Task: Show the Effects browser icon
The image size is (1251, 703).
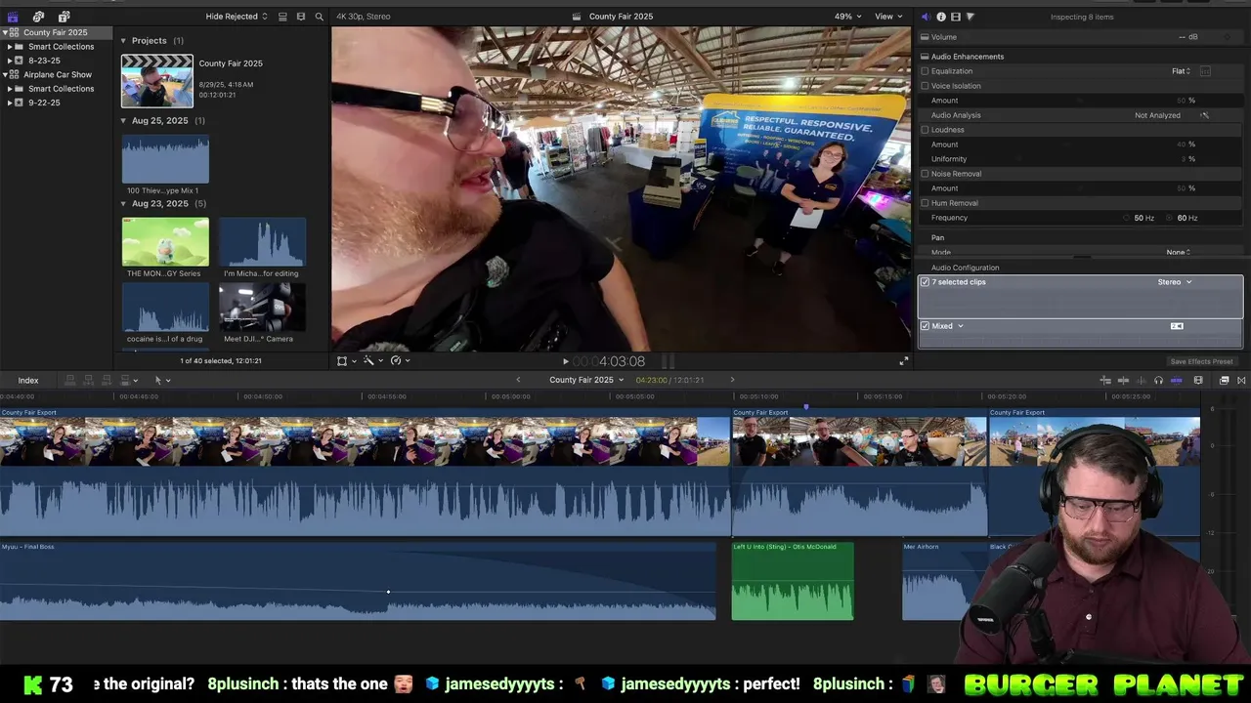Action: pyautogui.click(x=1224, y=380)
